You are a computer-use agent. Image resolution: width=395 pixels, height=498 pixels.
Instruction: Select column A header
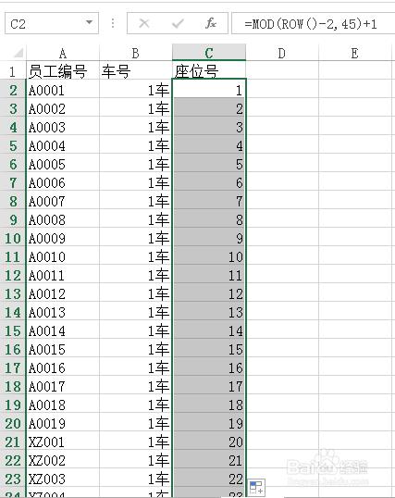coord(63,53)
